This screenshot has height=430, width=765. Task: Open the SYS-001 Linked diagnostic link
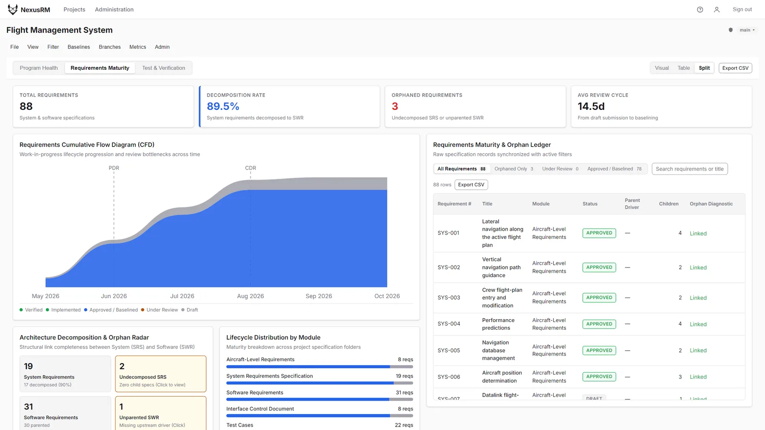click(x=698, y=233)
